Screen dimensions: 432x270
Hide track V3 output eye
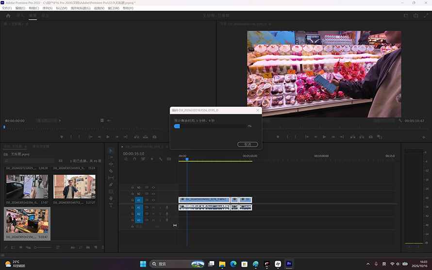click(153, 187)
